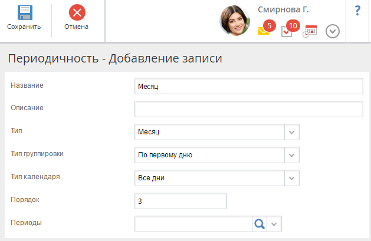Click the help question mark icon
The width and height of the screenshot is (371, 241).
[x=357, y=11]
